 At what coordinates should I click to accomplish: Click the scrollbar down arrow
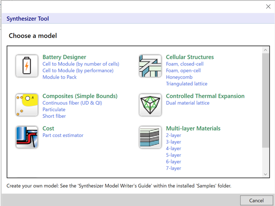pyautogui.click(x=265, y=174)
